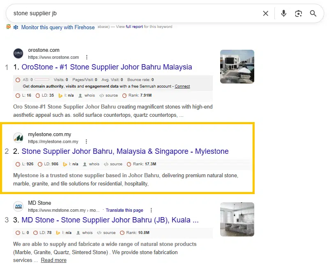Image resolution: width=329 pixels, height=264 pixels.
Task: Click the MD Stone favicon
Action: point(18,206)
